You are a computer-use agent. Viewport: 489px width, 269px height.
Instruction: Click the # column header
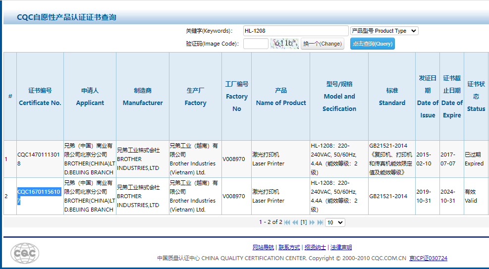(x=10, y=96)
